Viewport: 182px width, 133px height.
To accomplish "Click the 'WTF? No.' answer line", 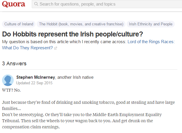I will pyautogui.click(x=11, y=90).
